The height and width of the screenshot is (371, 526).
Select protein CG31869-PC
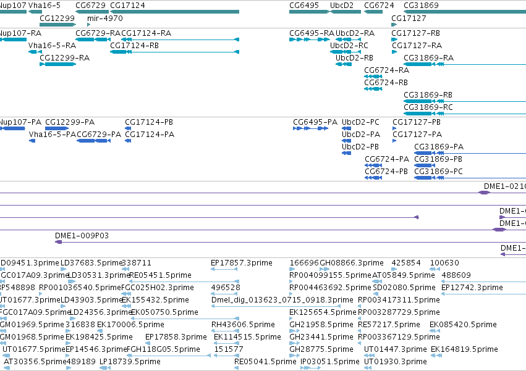pyautogui.click(x=470, y=178)
